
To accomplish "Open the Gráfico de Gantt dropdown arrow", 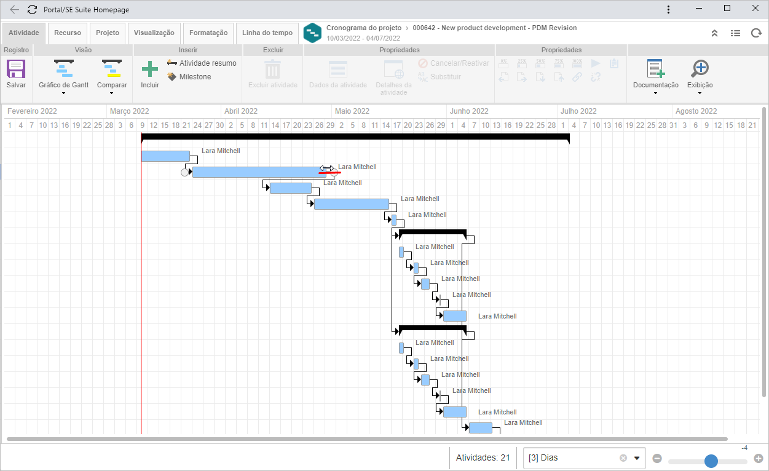I will point(64,93).
